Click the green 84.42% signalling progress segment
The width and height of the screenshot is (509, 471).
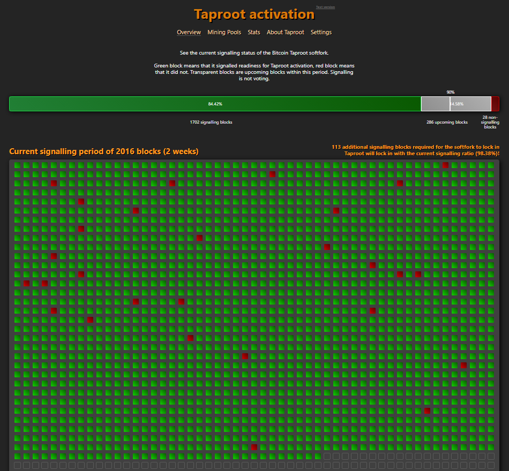click(215, 104)
